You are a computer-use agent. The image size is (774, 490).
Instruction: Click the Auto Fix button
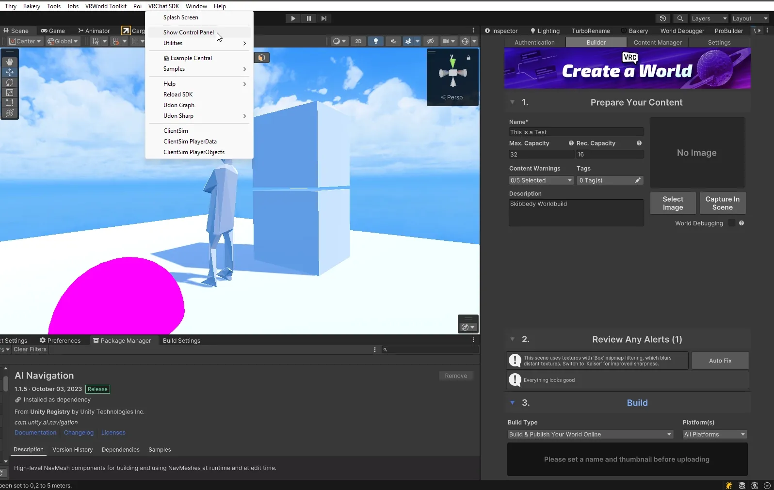tap(720, 361)
